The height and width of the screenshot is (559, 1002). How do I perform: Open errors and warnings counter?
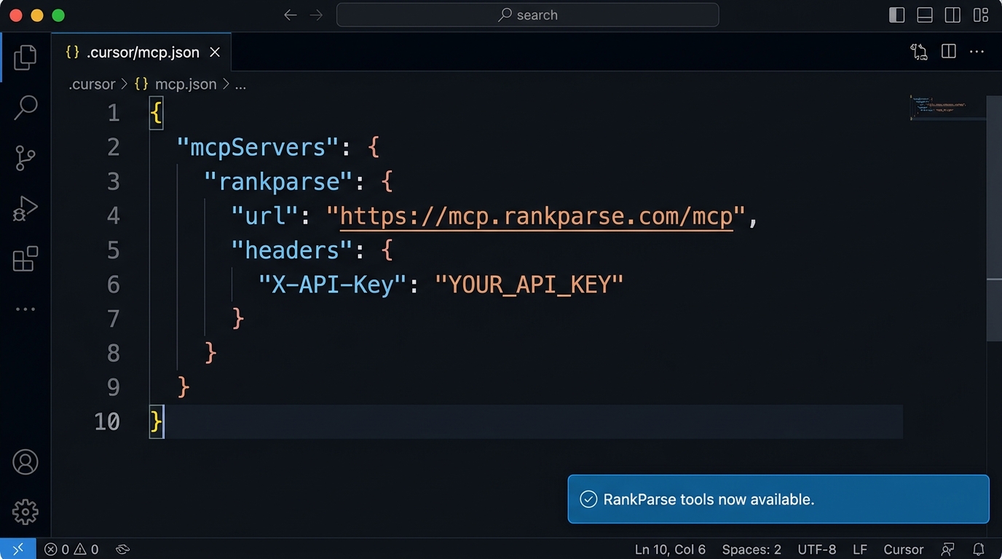pos(71,550)
